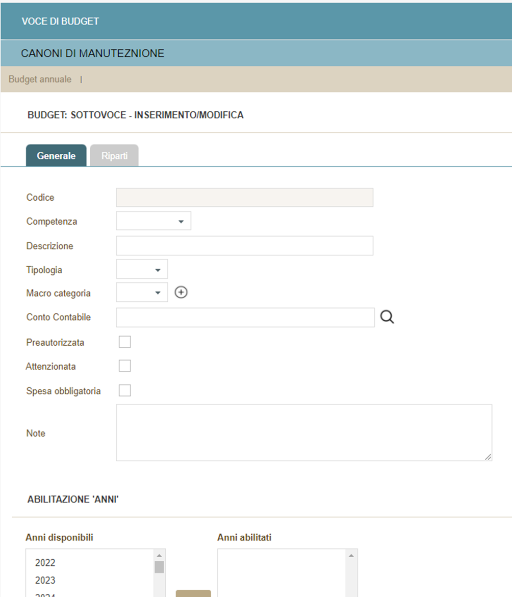
Task: Expand the Tipologia dropdown
Action: pyautogui.click(x=142, y=270)
